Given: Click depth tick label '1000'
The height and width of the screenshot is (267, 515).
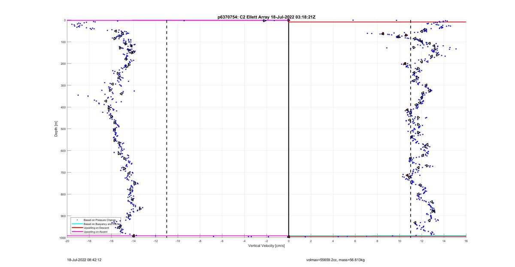Looking at the screenshot, I should [x=62, y=237].
